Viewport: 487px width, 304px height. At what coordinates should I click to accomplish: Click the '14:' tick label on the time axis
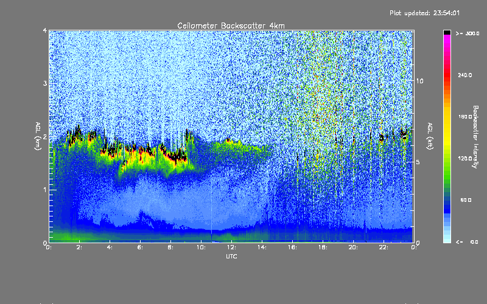click(x=262, y=247)
